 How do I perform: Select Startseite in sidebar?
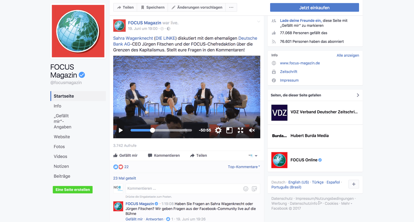(78, 96)
